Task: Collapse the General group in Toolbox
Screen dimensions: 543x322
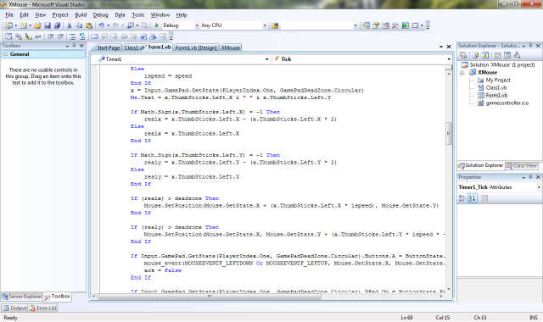Action: click(6, 54)
